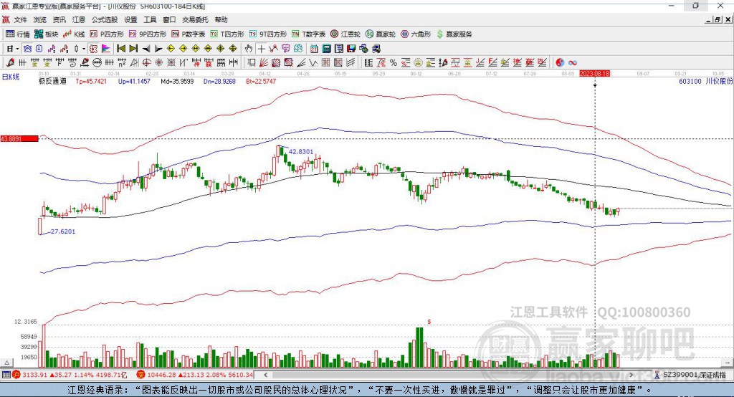Screen dimensions: 734x397
Task: Open the 窗口 menu
Action: tap(169, 19)
